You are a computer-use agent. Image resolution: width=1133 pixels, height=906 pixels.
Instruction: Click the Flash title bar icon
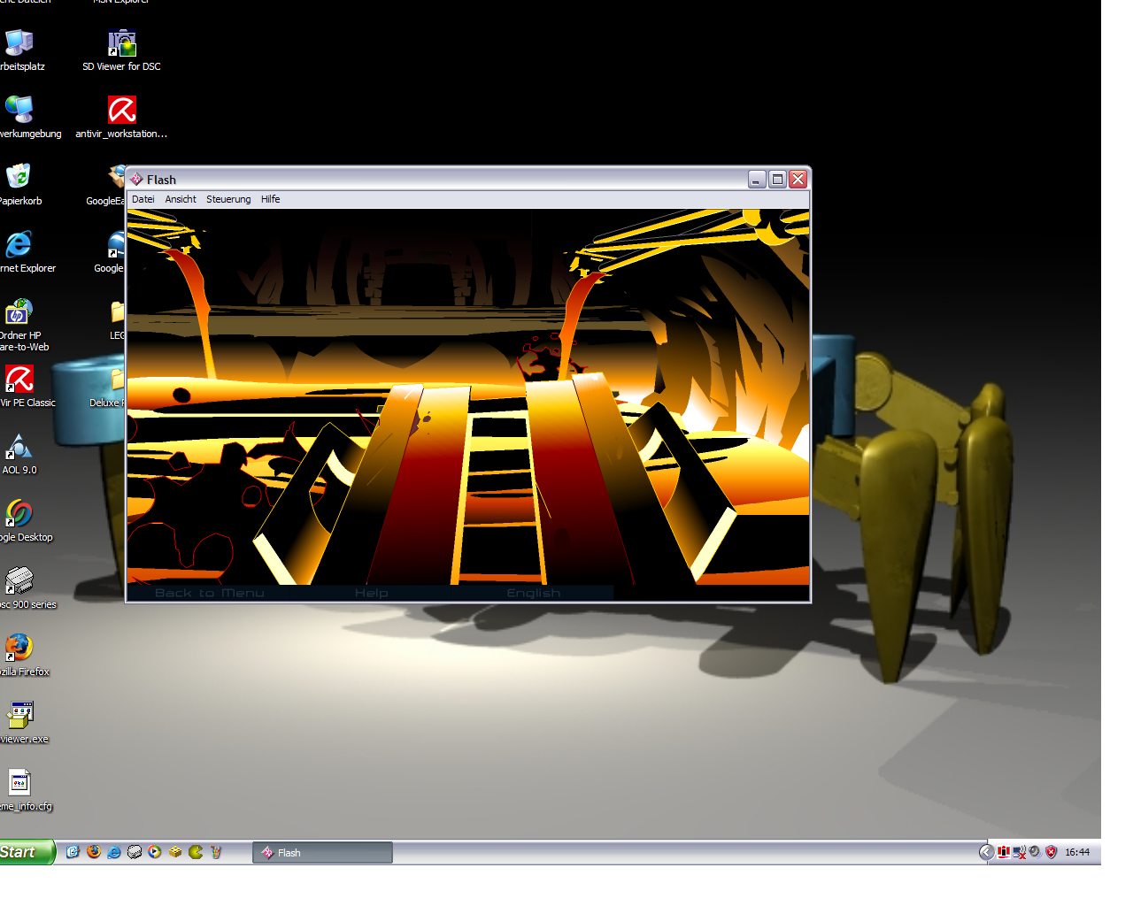[x=136, y=180]
